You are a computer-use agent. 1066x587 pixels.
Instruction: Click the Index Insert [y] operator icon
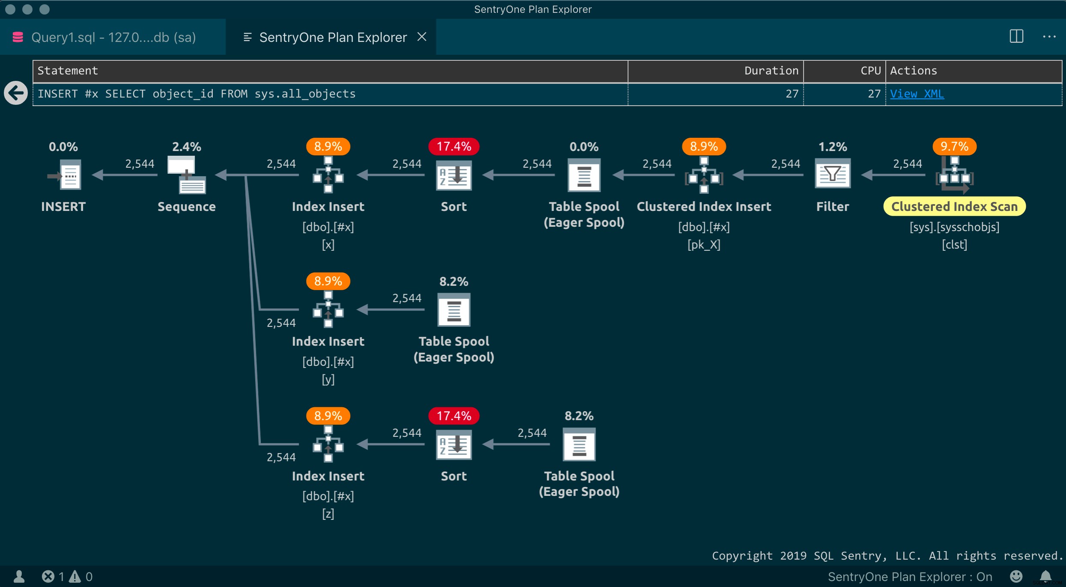(328, 309)
